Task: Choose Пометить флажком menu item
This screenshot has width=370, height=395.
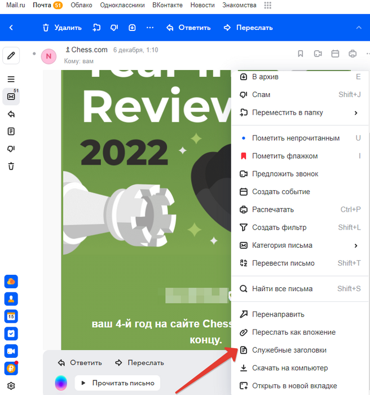Action: pyautogui.click(x=300, y=156)
